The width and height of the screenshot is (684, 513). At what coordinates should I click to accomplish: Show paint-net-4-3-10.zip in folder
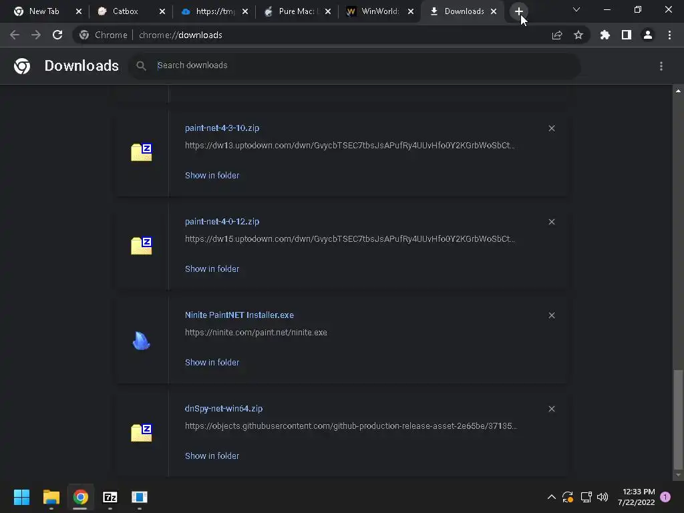[x=212, y=176]
